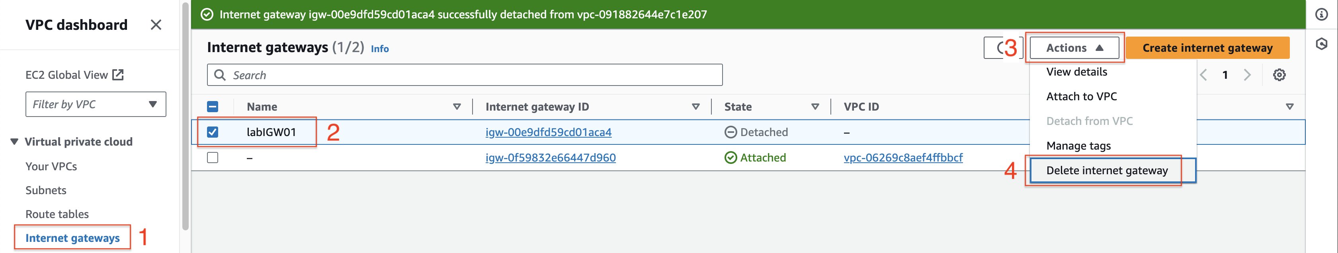Close the VPC dashboard panel

click(x=156, y=25)
